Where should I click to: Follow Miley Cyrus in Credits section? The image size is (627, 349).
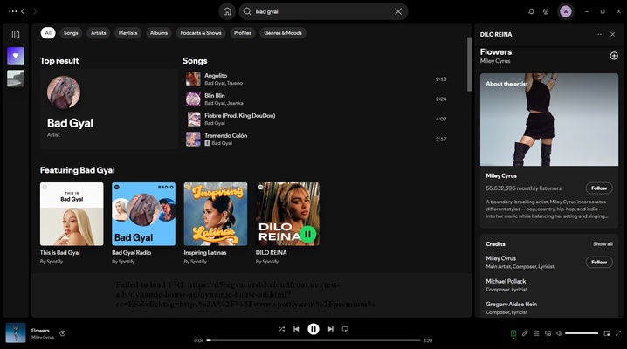tap(599, 262)
